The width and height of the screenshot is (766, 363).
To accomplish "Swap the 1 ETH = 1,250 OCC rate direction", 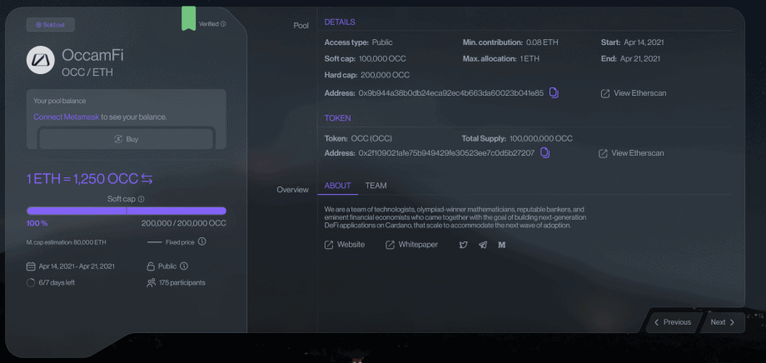I will coord(147,179).
